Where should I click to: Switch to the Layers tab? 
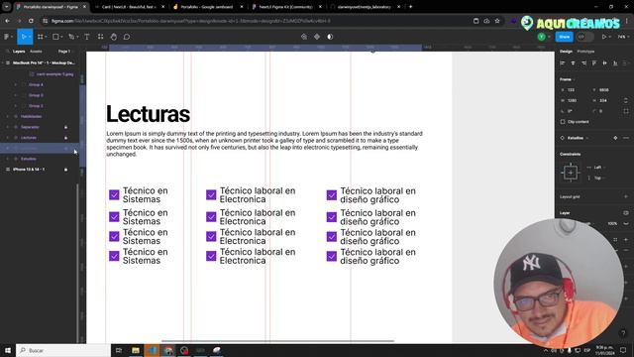19,52
